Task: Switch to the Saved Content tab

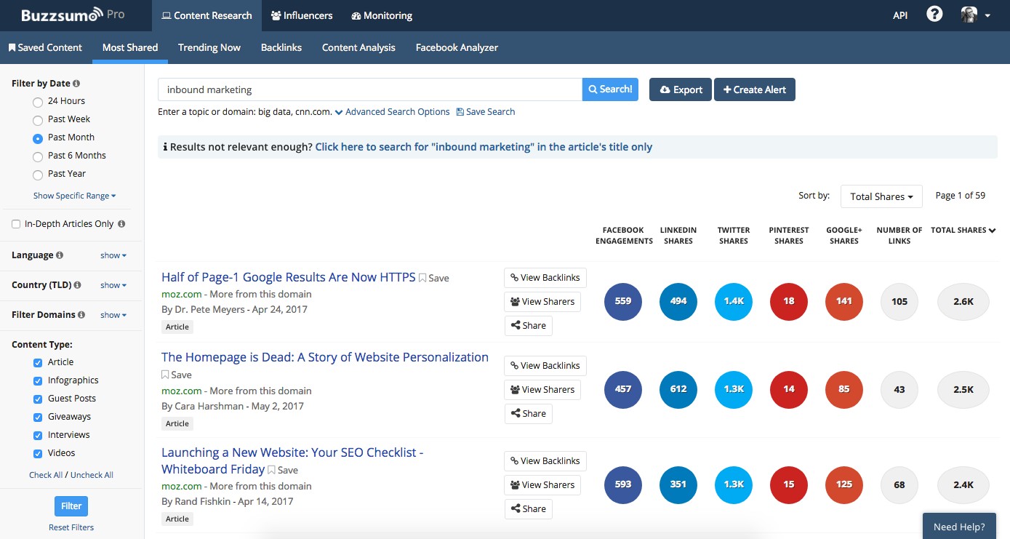Action: tap(45, 47)
